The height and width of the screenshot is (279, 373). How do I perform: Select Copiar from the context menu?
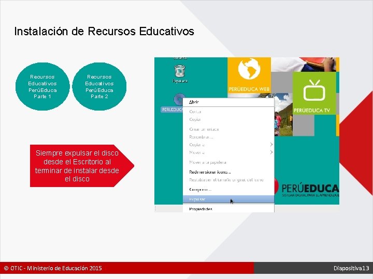pos(228,119)
